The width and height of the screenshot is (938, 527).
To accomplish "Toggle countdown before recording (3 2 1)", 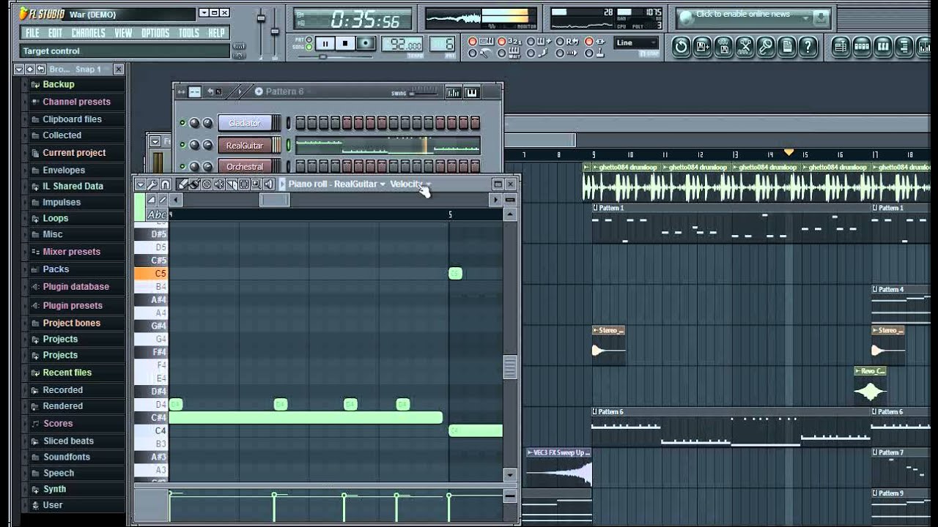I will (x=501, y=42).
